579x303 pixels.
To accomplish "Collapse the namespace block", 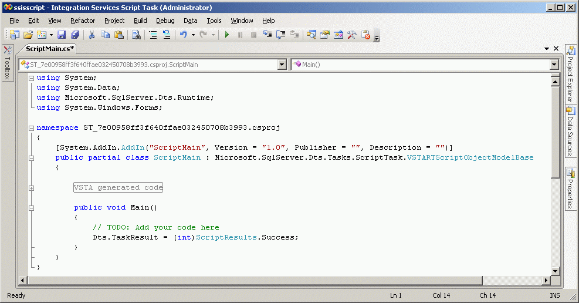I will (x=32, y=128).
